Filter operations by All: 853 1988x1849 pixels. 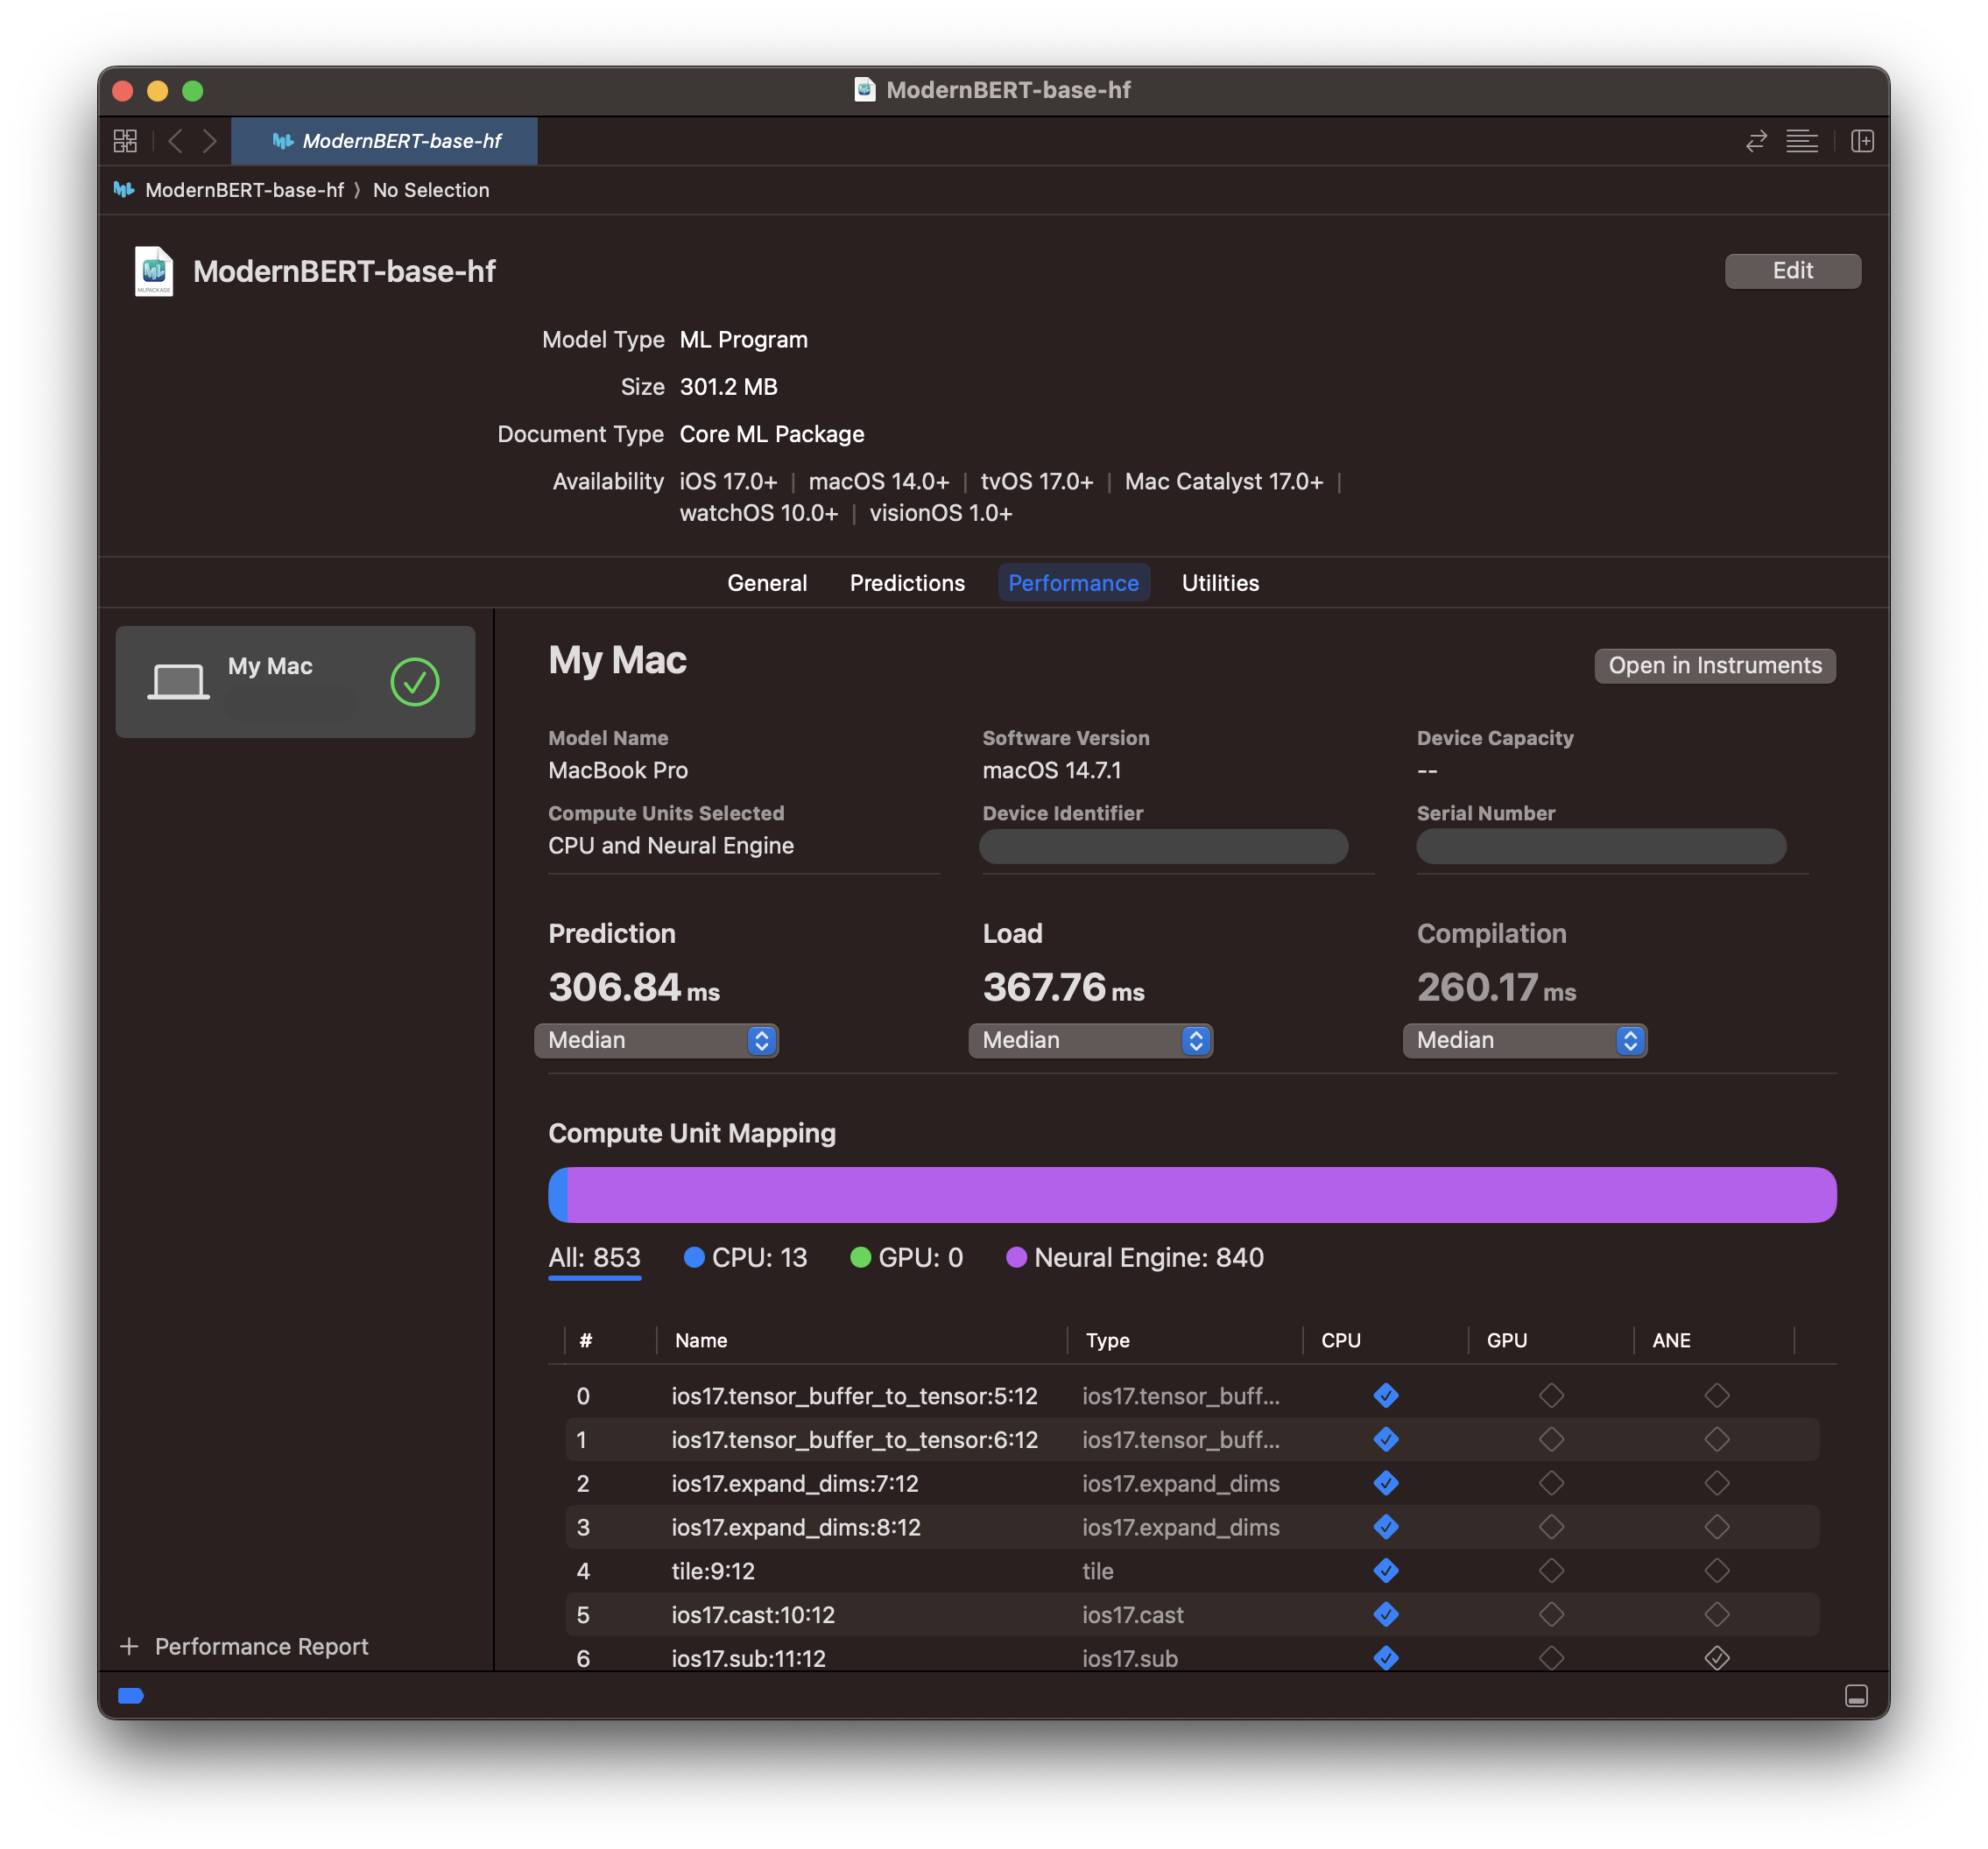point(594,1257)
